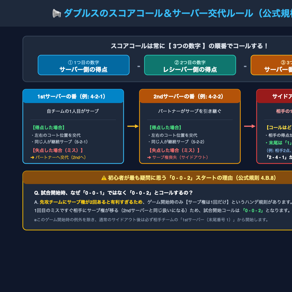
Task: Click the green score 「0 - 0 - 2」 in the answer
Action: coord(253,211)
